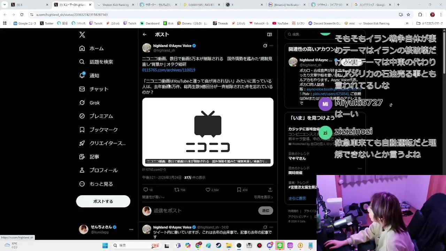The height and width of the screenshot is (251, 446).
Task: Open 話題を検索 in the sidebar
Action: (x=96, y=62)
